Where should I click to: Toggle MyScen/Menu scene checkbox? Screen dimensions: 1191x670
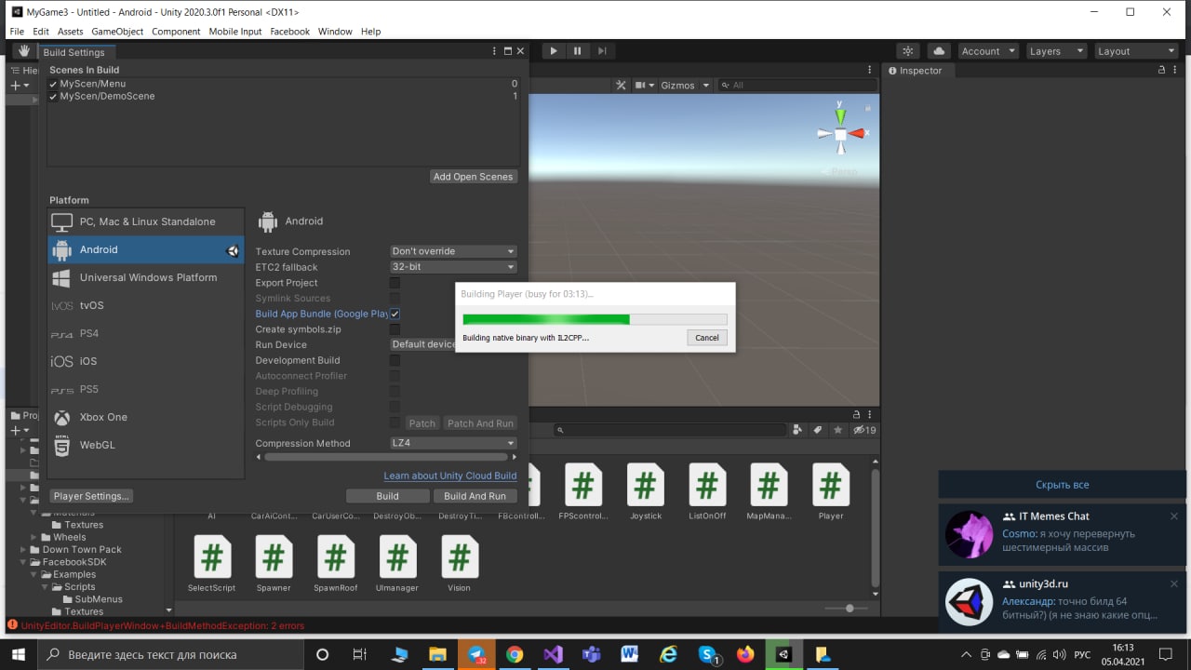point(53,84)
